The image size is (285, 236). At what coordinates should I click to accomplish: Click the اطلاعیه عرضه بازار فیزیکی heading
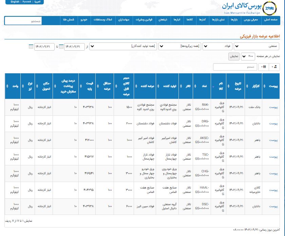[260, 36]
